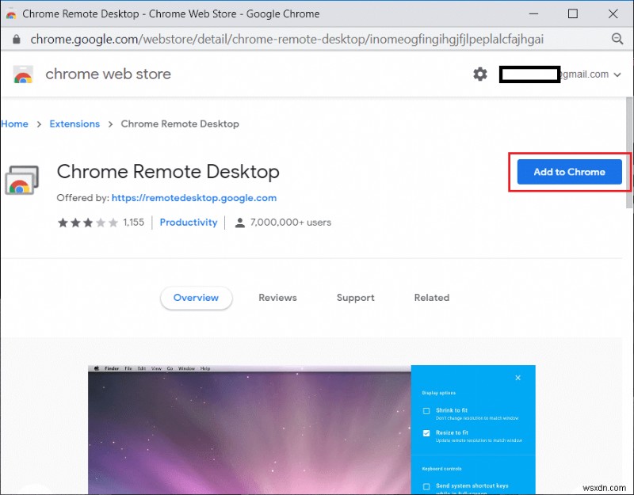The width and height of the screenshot is (634, 495).
Task: Click the users count person icon
Action: coord(239,223)
